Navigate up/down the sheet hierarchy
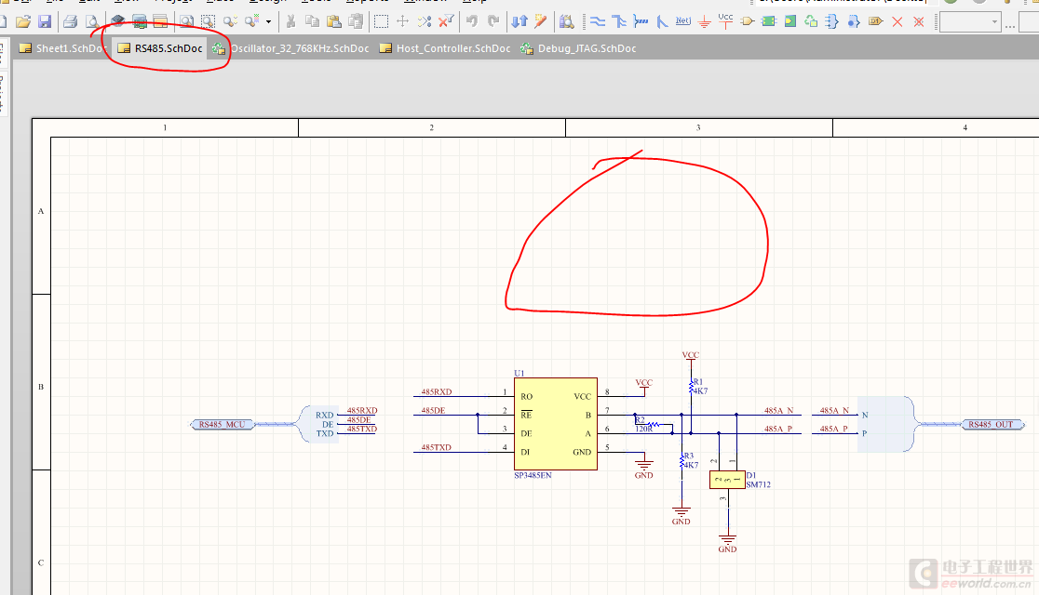This screenshot has height=595, width=1039. click(519, 21)
